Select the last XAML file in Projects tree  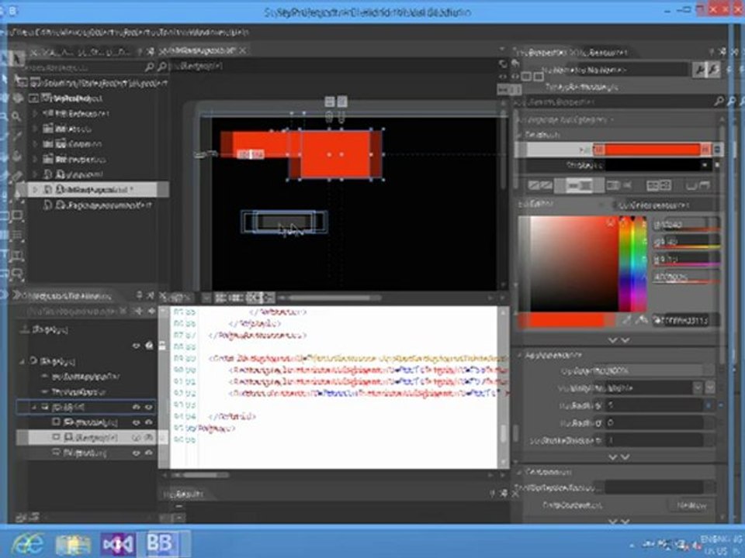(x=98, y=205)
